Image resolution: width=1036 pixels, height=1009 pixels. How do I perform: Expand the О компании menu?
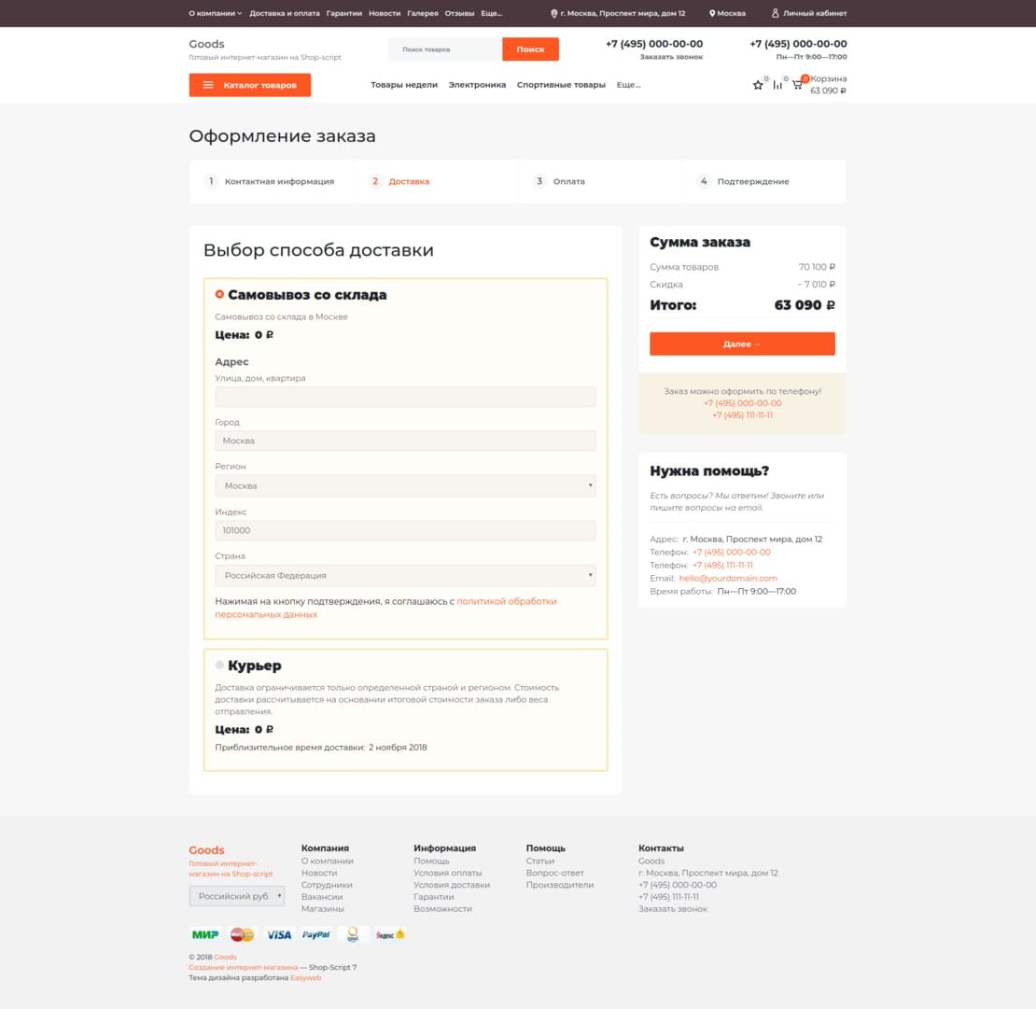coord(216,13)
